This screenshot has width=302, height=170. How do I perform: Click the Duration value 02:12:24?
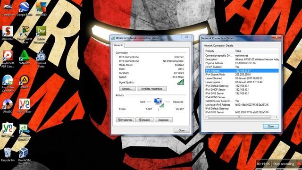pos(179,73)
